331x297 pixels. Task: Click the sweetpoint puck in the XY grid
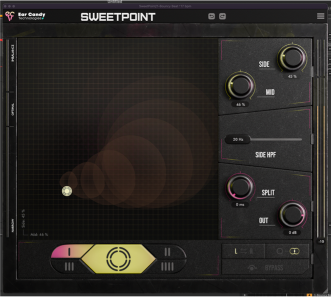[x=67, y=191]
